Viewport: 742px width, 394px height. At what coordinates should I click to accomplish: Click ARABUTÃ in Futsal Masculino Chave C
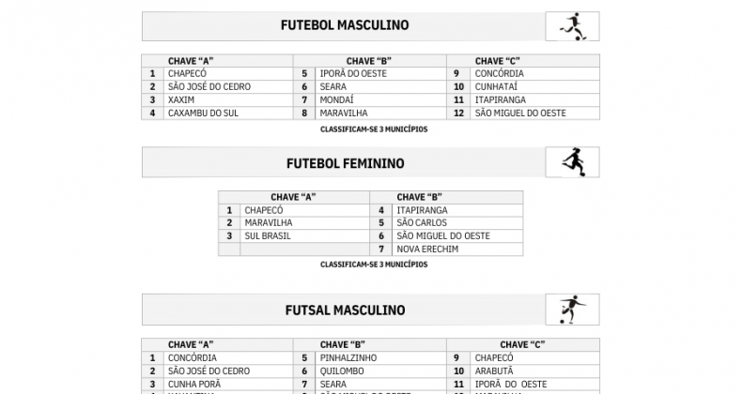coord(494,371)
